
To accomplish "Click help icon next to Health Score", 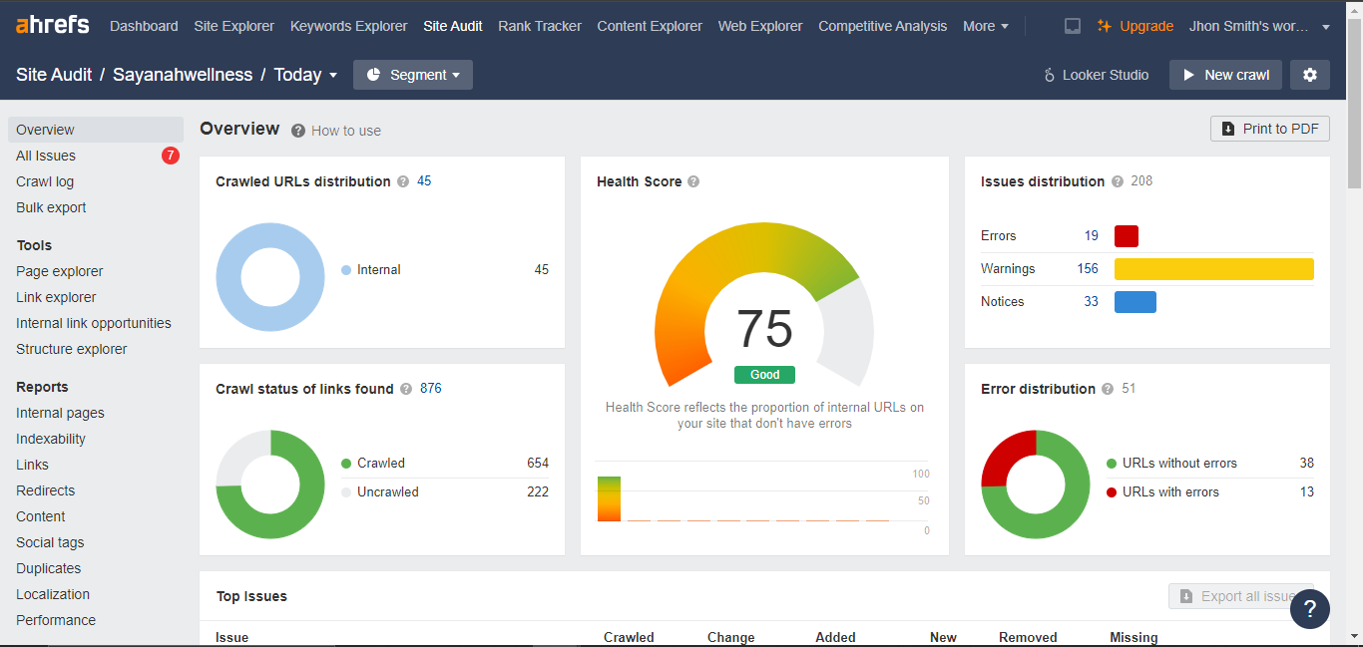I will tap(693, 181).
